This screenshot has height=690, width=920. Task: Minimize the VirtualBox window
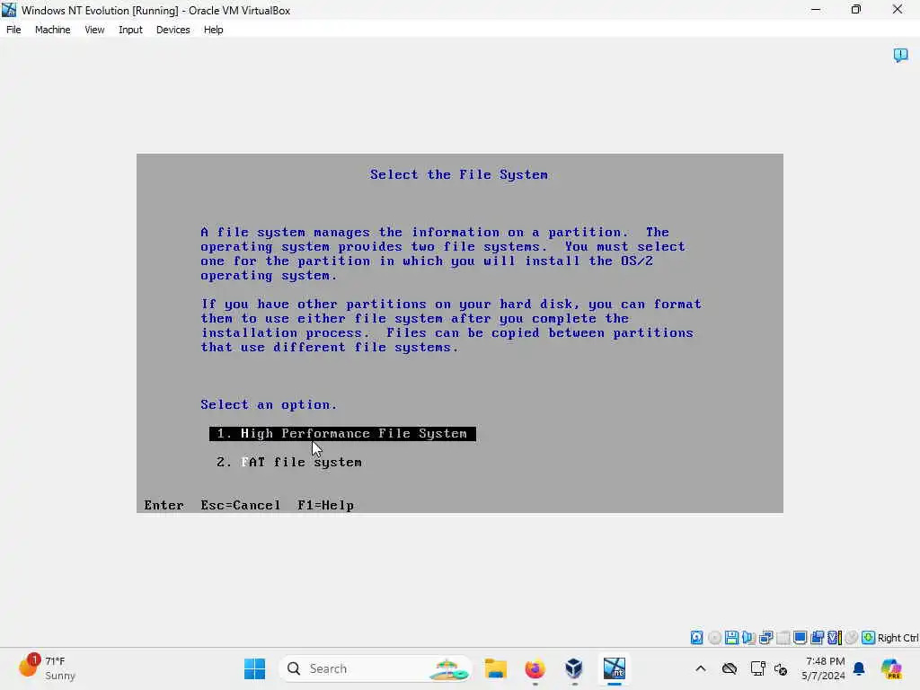816,10
